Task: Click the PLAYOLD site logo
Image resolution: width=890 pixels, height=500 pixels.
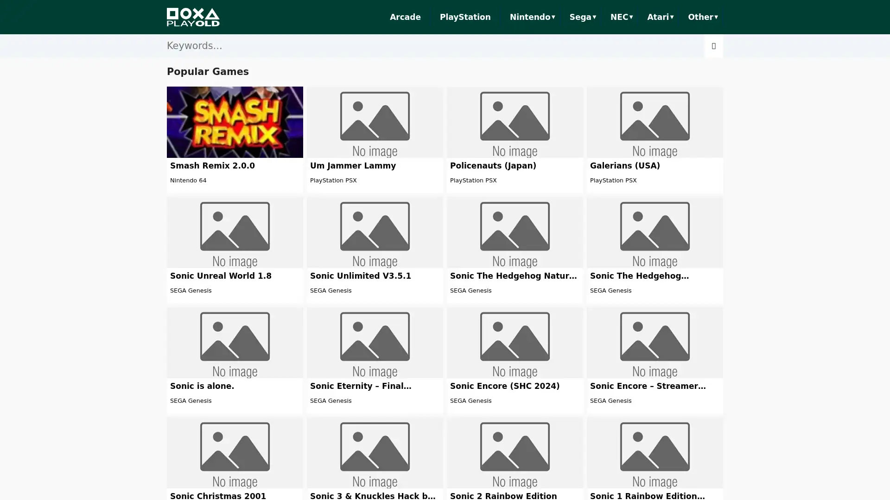Action: point(193,17)
